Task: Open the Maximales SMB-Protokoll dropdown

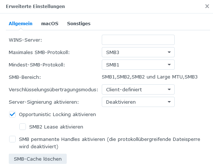Action: click(x=138, y=52)
